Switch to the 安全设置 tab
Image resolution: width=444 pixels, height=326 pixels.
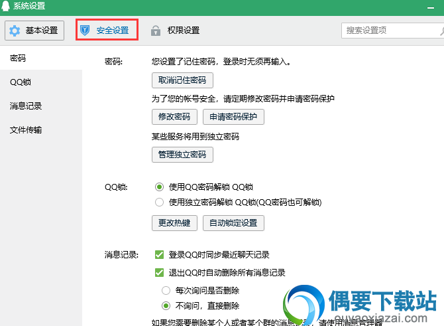tap(107, 30)
